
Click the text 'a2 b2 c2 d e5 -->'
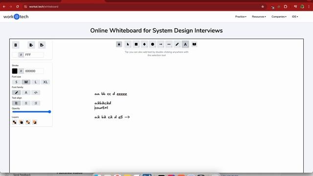(112, 117)
